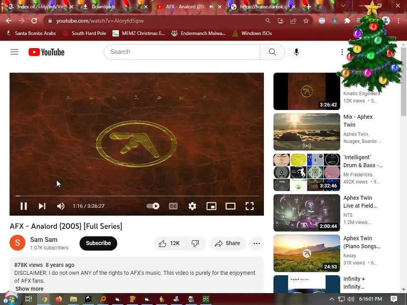Click the magnifier search button next to Search

click(x=273, y=52)
